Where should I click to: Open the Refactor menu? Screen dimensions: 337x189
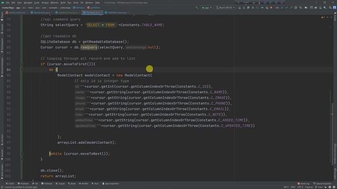[54, 3]
